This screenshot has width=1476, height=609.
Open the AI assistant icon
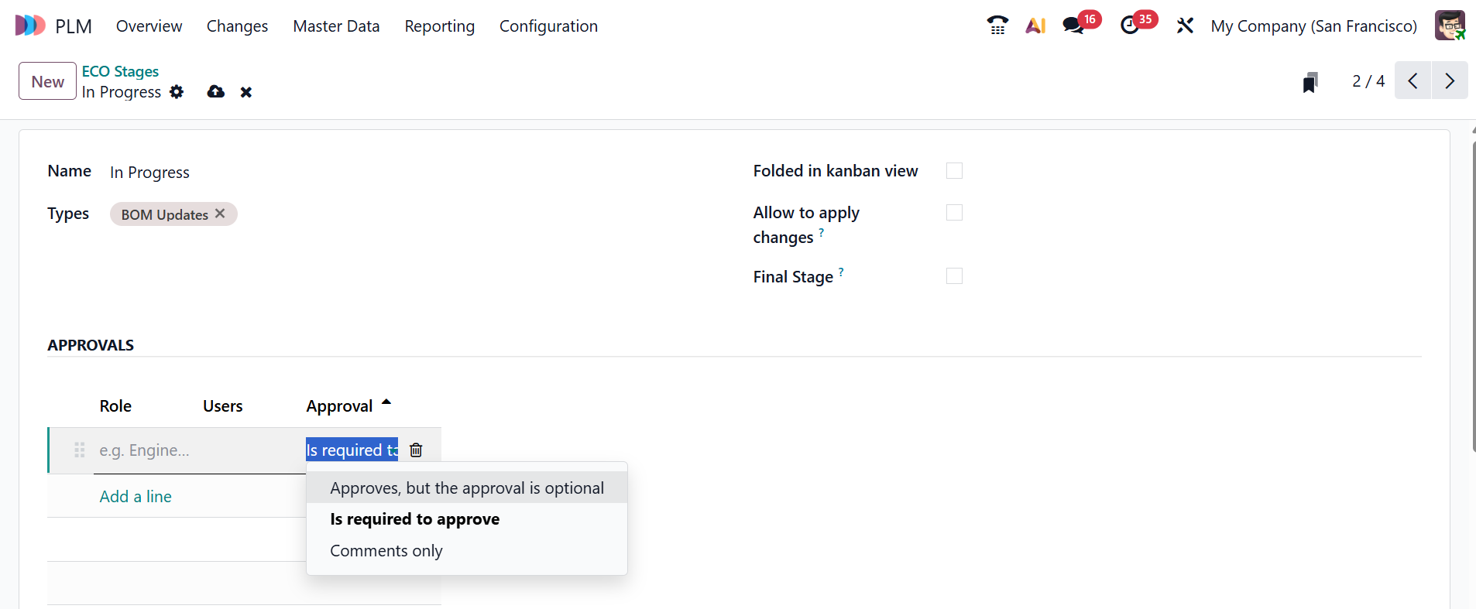1035,26
